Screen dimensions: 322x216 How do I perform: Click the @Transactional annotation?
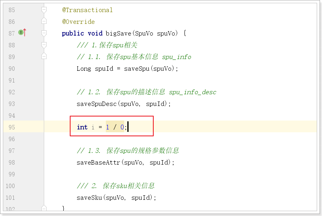(87, 10)
